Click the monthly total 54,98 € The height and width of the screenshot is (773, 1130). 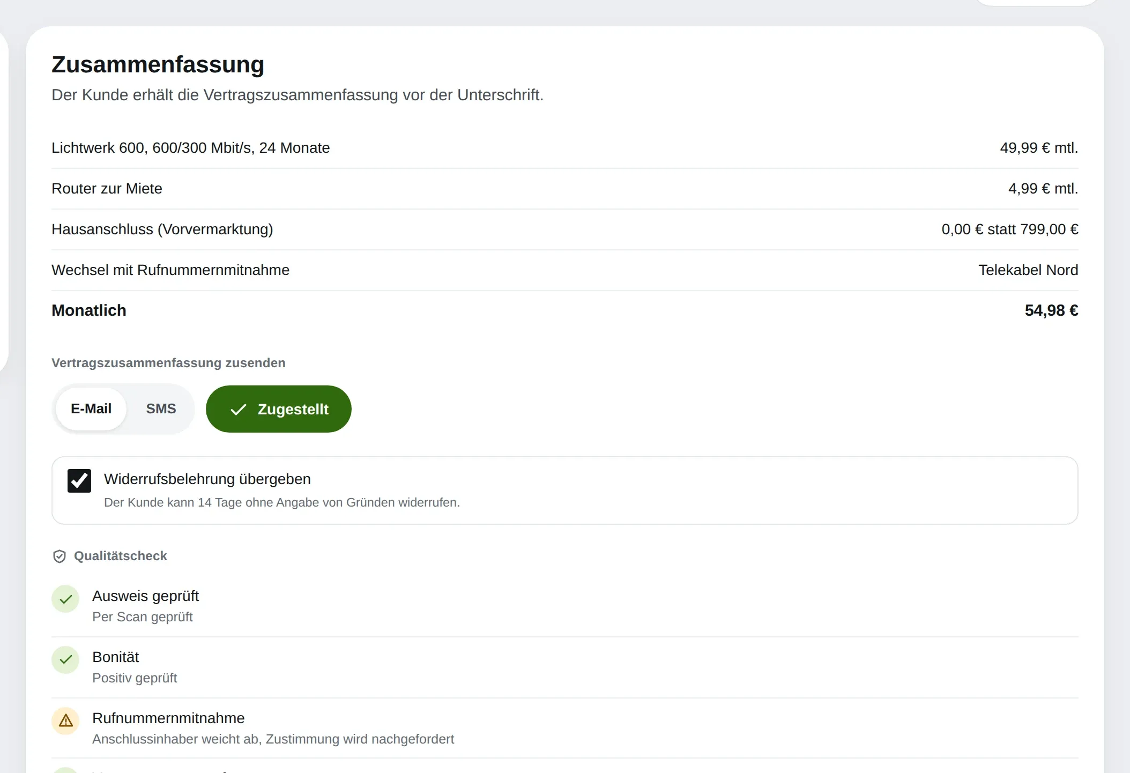coord(1051,310)
